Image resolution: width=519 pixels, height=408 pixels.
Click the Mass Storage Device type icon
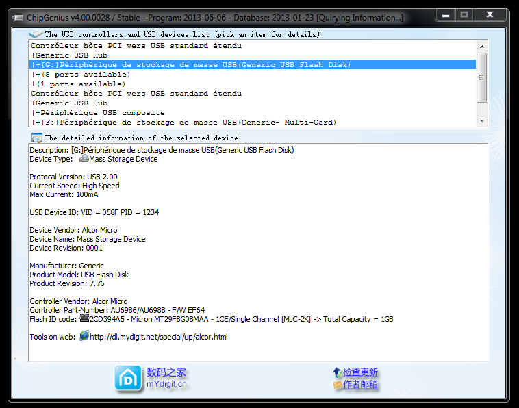coord(84,159)
